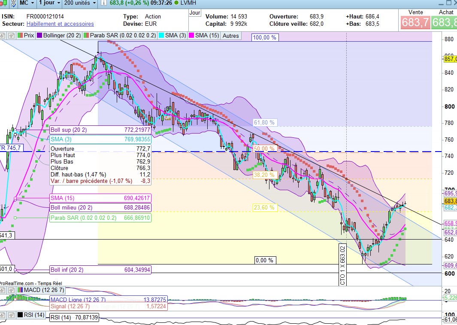Click the cyan SMA (3) color swatch
Image resolution: width=457 pixels, height=325 pixels.
(162, 36)
